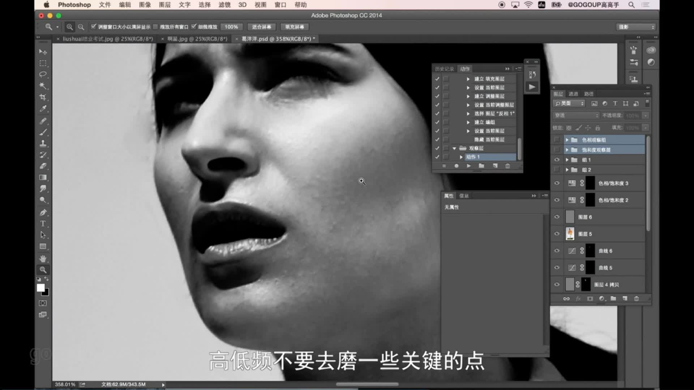Image resolution: width=694 pixels, height=390 pixels.
Task: Expand the 组 1 layer group
Action: coord(567,160)
